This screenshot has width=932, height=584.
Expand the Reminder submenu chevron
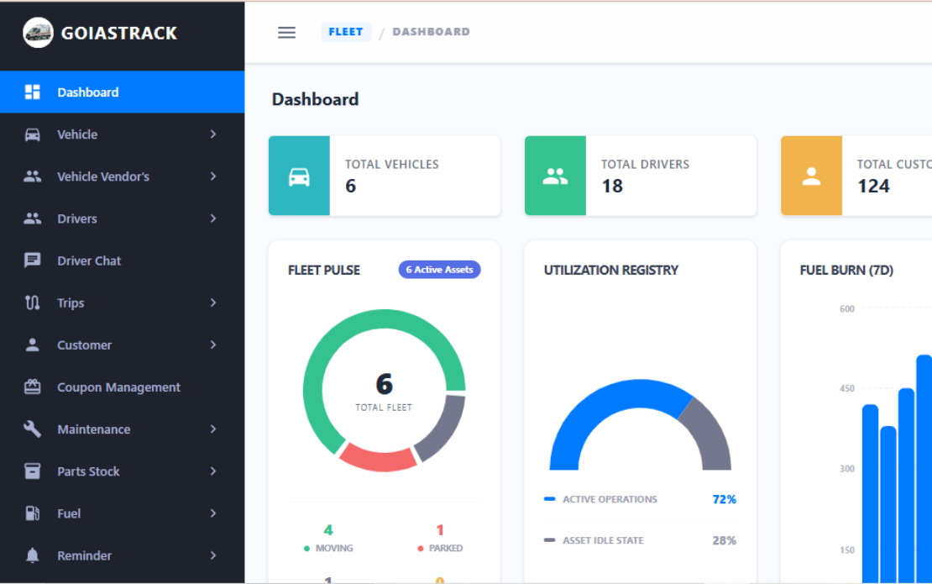(x=212, y=555)
